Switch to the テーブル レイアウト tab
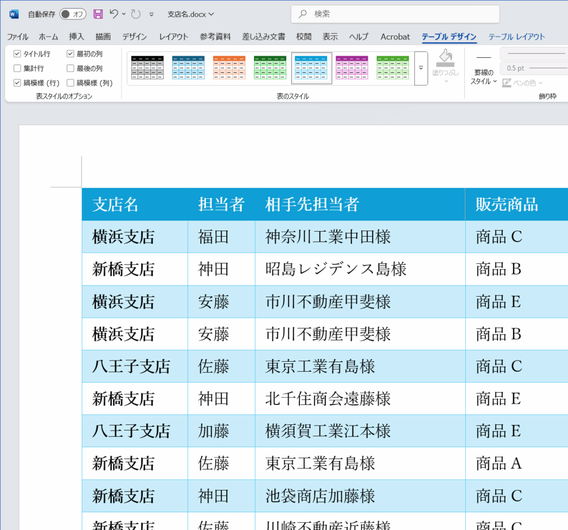Viewport: 568px width, 530px height. (516, 37)
